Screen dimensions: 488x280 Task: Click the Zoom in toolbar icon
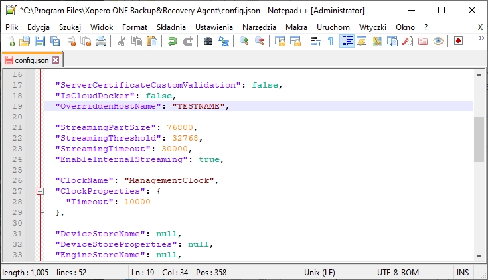[x=244, y=41]
